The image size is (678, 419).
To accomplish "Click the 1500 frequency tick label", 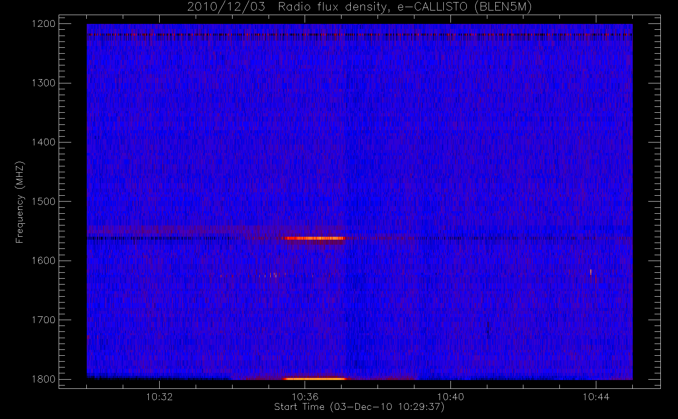I will pyautogui.click(x=44, y=202).
